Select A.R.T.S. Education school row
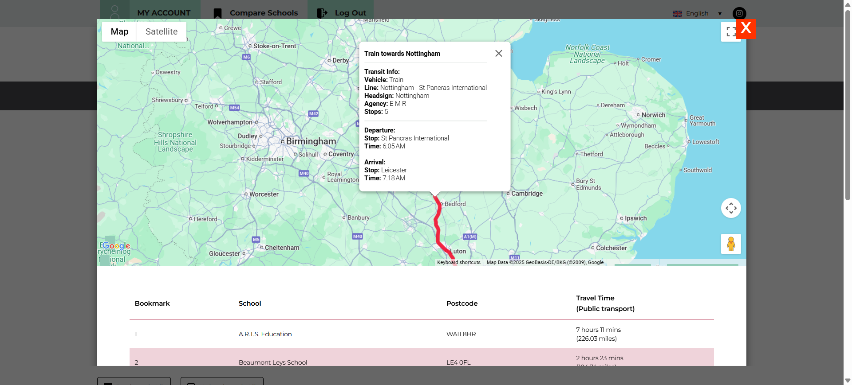Screen dimensions: 852x385 422,334
